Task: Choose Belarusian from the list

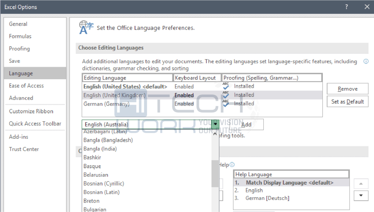Action: point(147,175)
